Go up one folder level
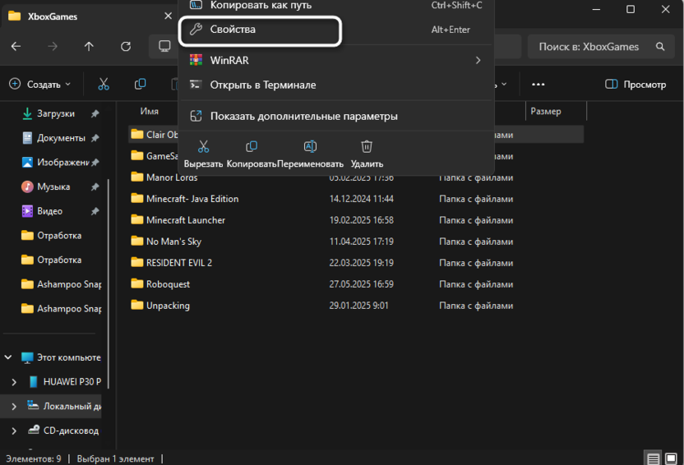The width and height of the screenshot is (684, 465). click(x=89, y=47)
